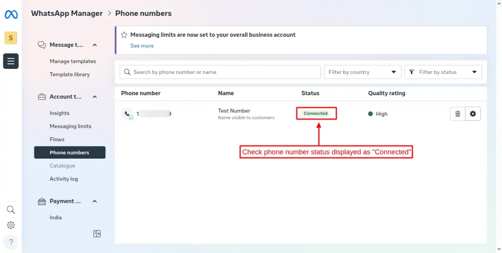Navigate to WhatsApp Manager breadcrumb
The image size is (502, 253).
[x=67, y=13]
